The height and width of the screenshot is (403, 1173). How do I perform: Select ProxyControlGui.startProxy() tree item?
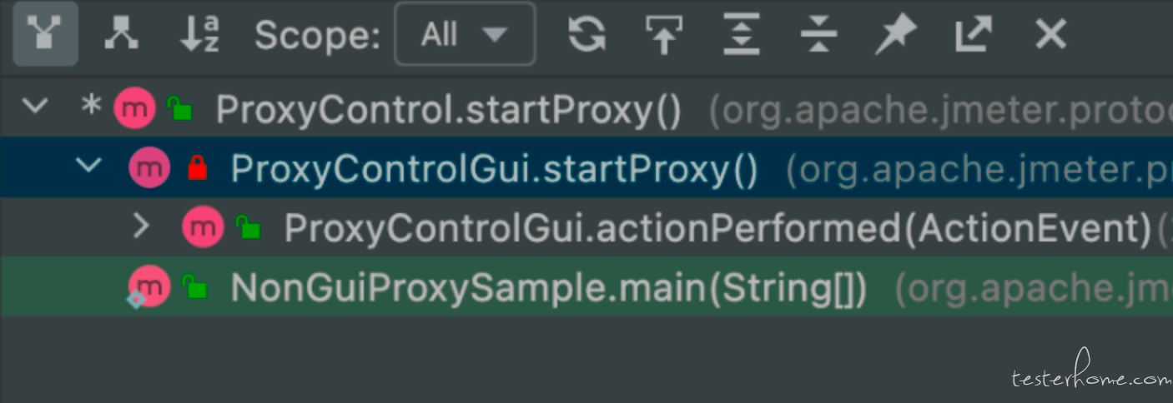click(586, 167)
